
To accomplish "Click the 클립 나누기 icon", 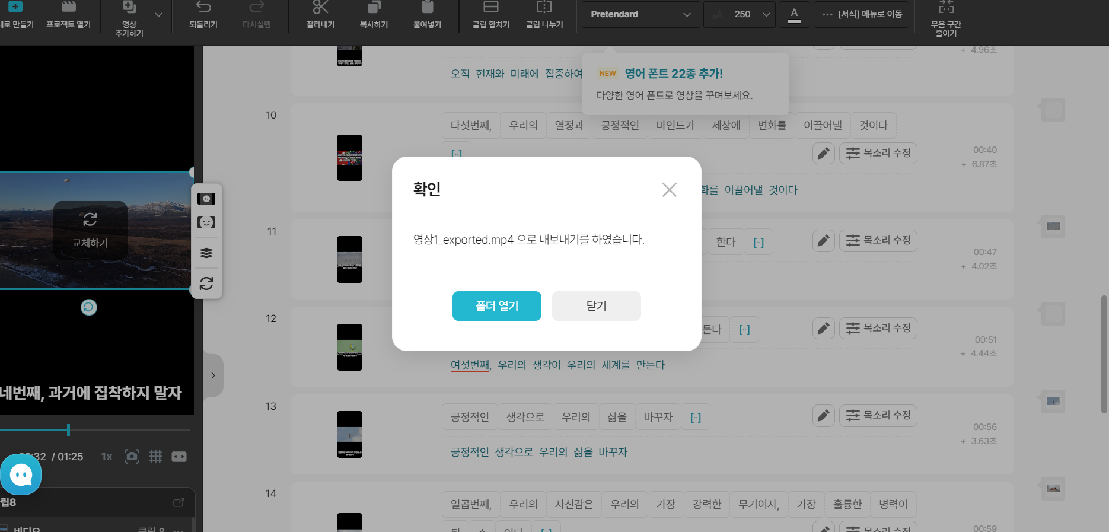I will coord(544,7).
